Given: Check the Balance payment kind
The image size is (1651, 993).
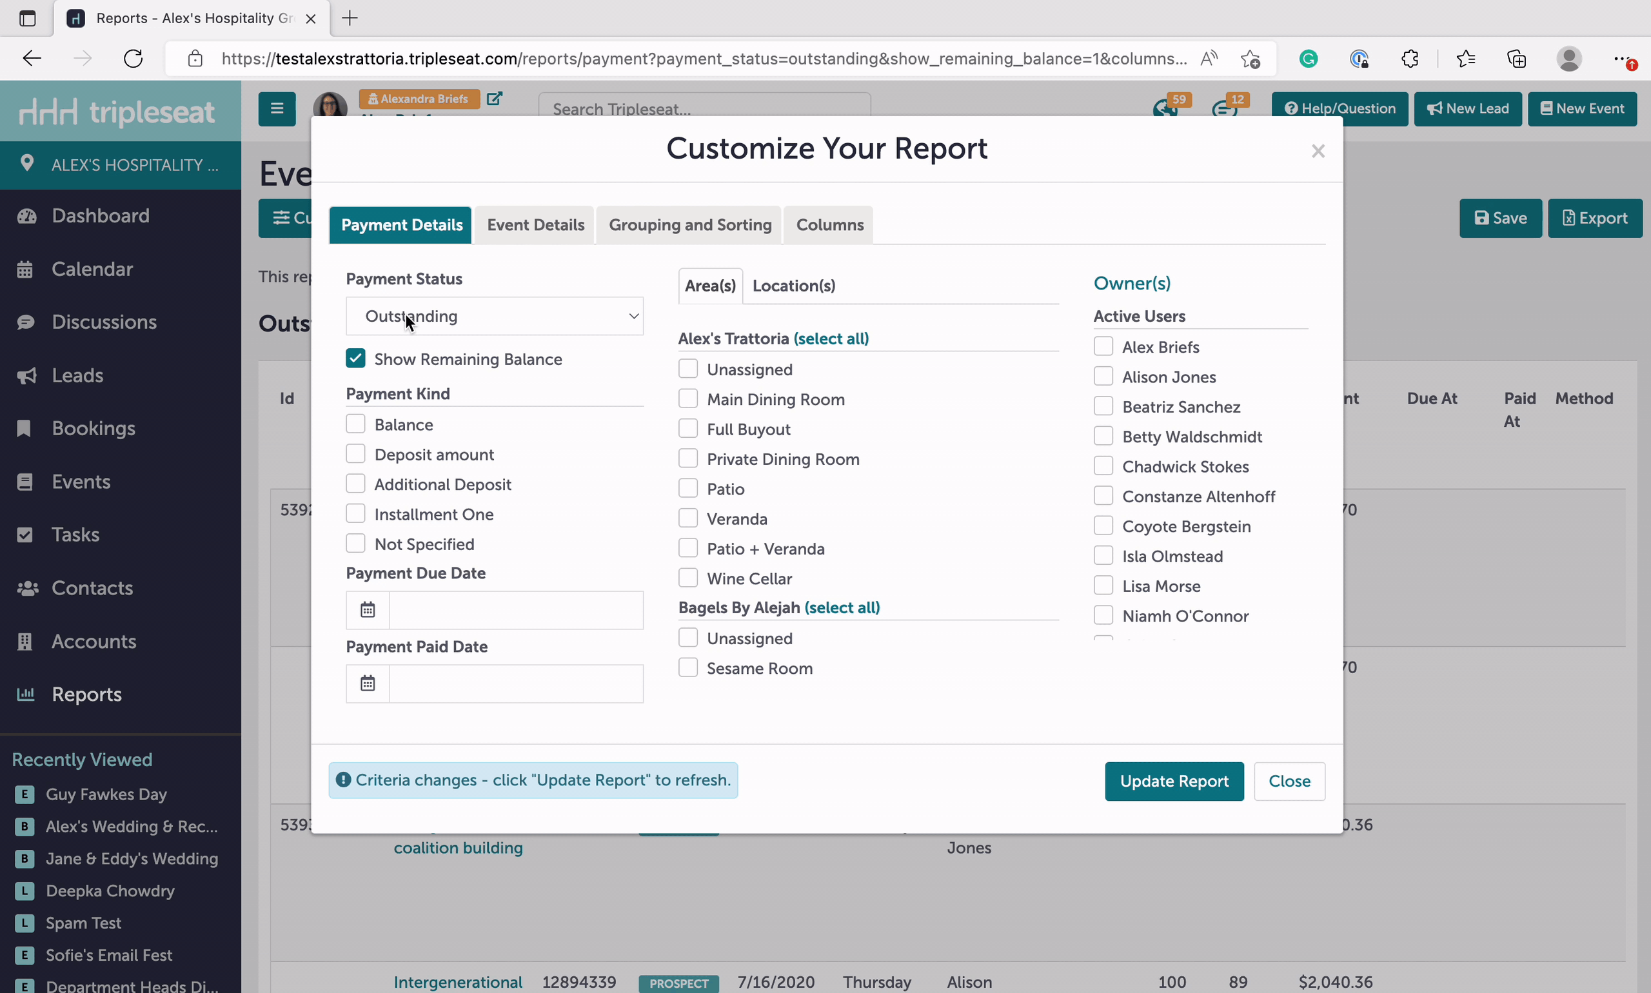Looking at the screenshot, I should click(x=355, y=424).
